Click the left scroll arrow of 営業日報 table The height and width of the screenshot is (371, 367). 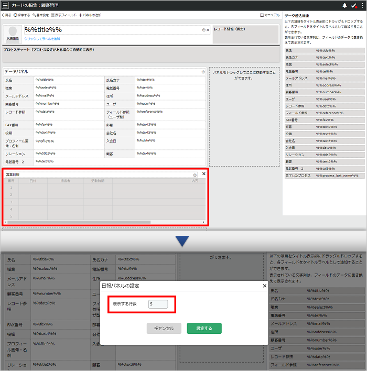coord(6,222)
